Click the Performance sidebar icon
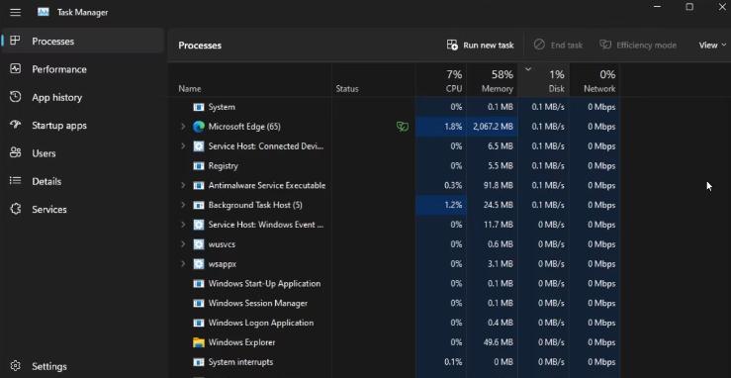This screenshot has width=731, height=378. click(x=15, y=68)
